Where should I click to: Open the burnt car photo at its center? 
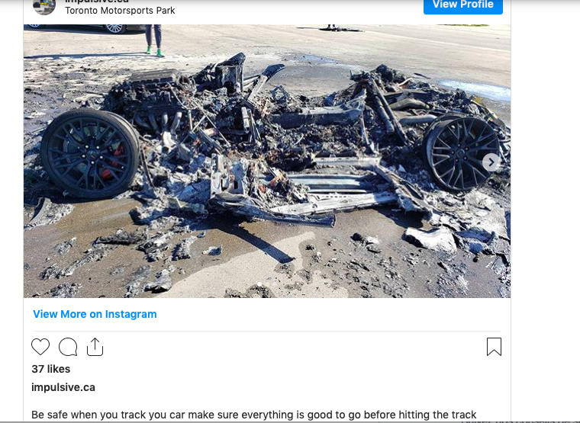pyautogui.click(x=267, y=161)
